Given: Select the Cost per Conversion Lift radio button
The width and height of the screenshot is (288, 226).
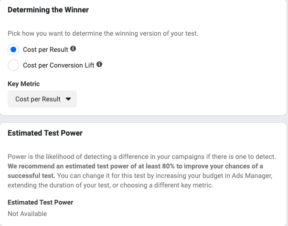Looking at the screenshot, I should click(14, 65).
